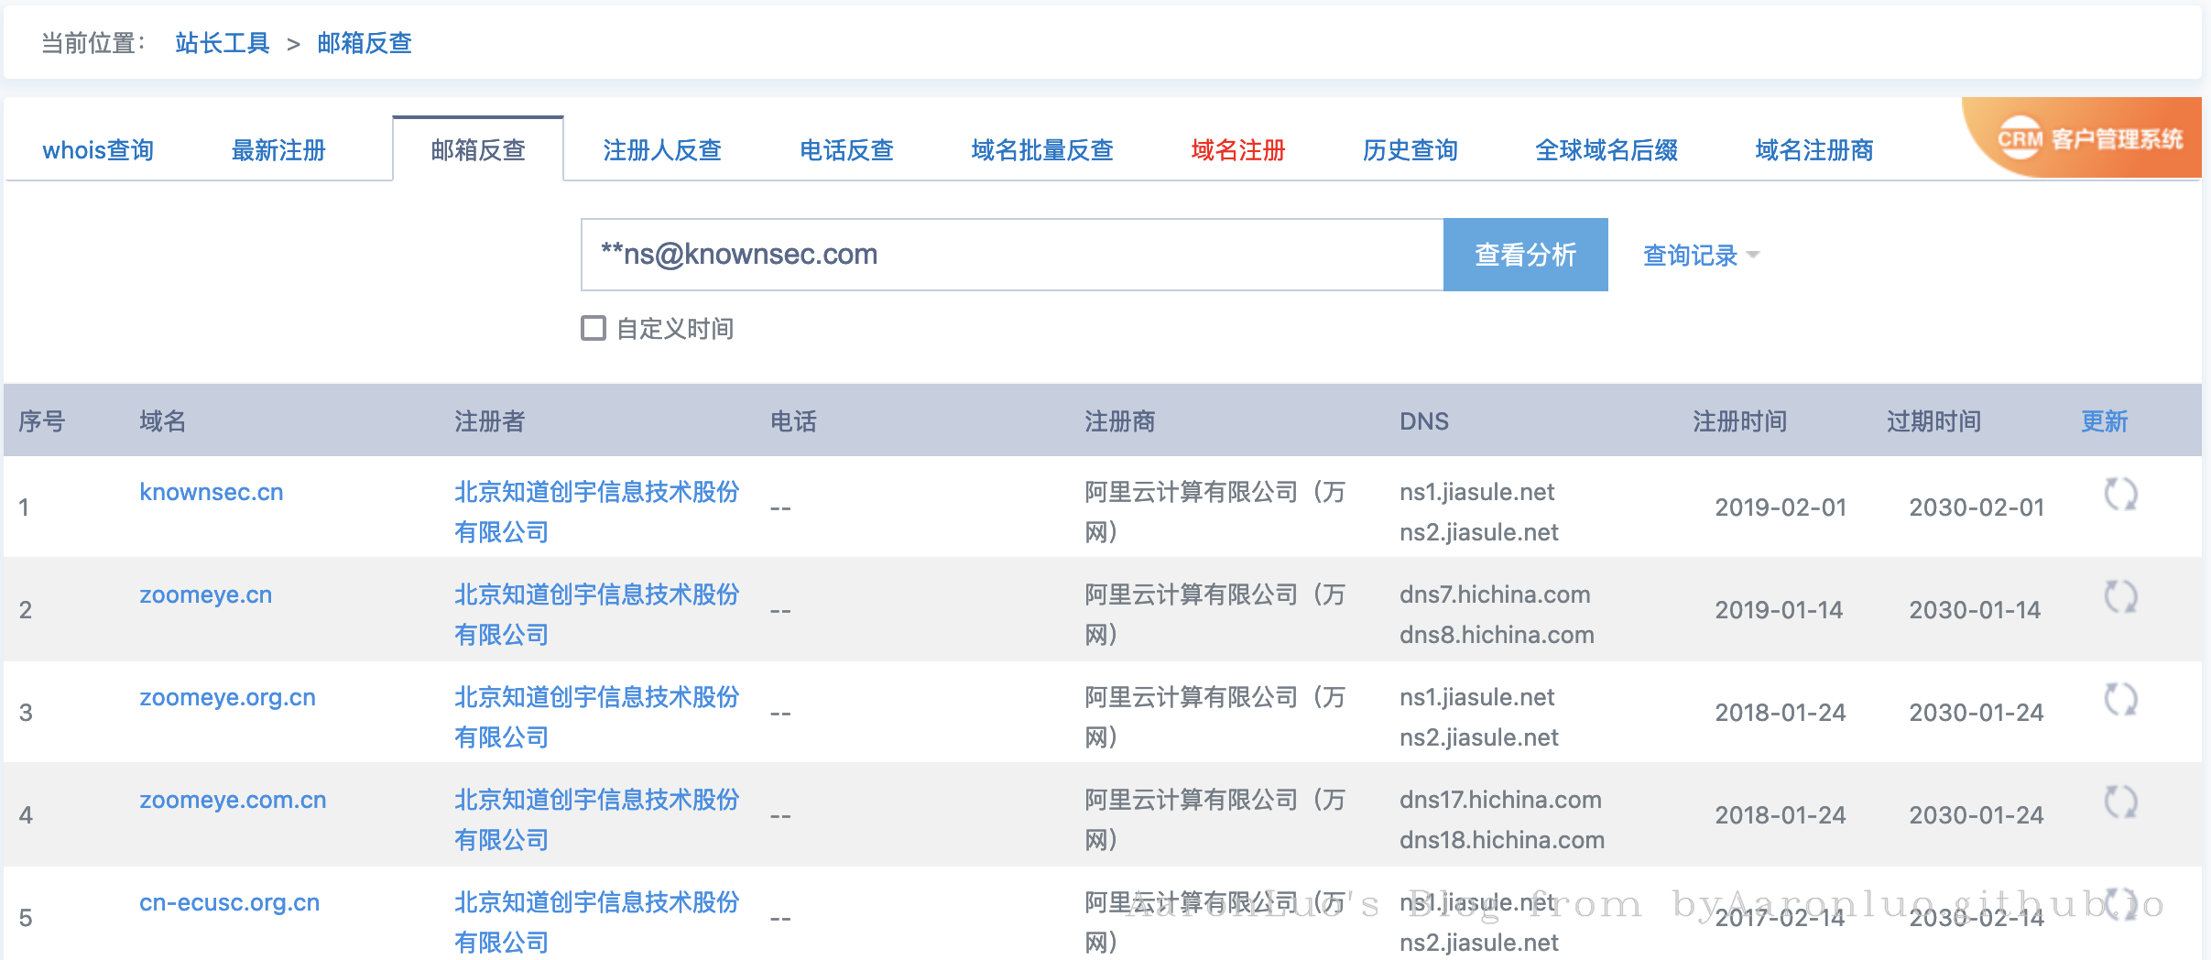Update the zoomeye.com.cn row via refresh icon

pos(2119,802)
